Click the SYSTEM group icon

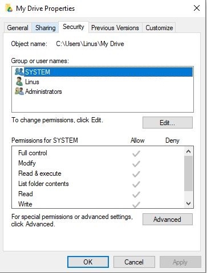19,72
